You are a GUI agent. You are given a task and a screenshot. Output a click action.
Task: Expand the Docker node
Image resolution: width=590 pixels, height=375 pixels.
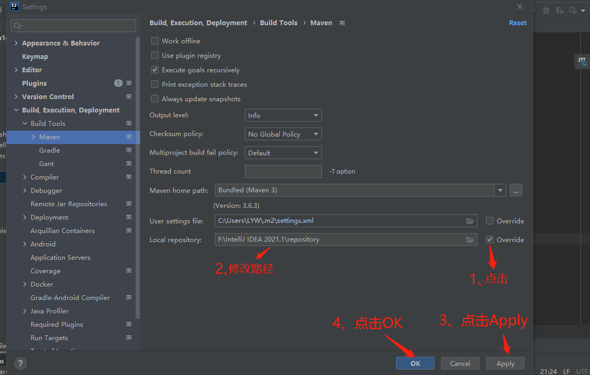coord(25,284)
